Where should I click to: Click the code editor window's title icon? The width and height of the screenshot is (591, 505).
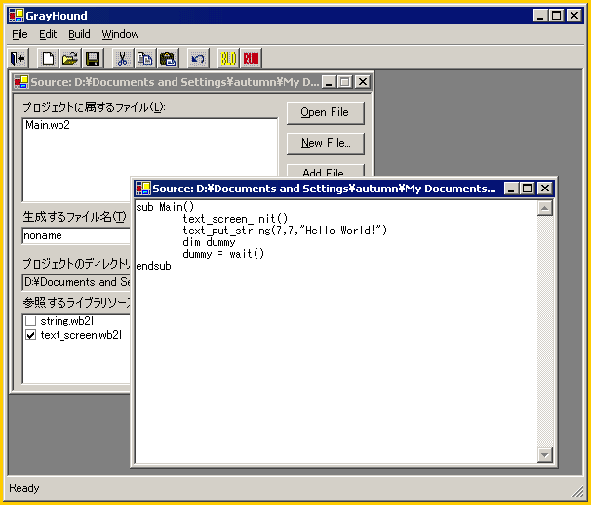pos(143,188)
